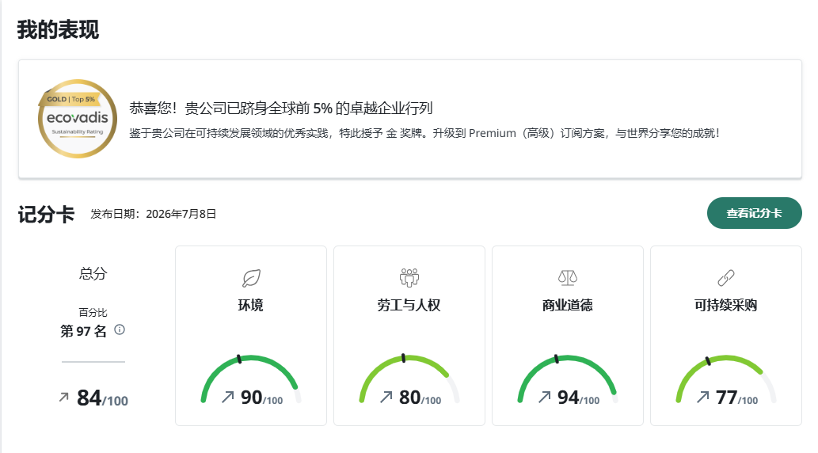Click the 查看记分卡 button

[x=754, y=213]
